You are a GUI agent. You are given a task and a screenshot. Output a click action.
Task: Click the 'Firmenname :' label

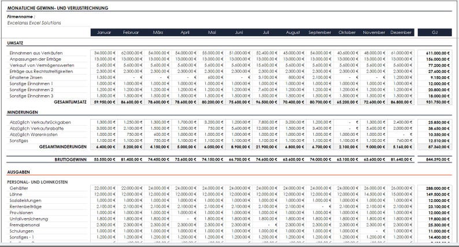(x=21, y=17)
